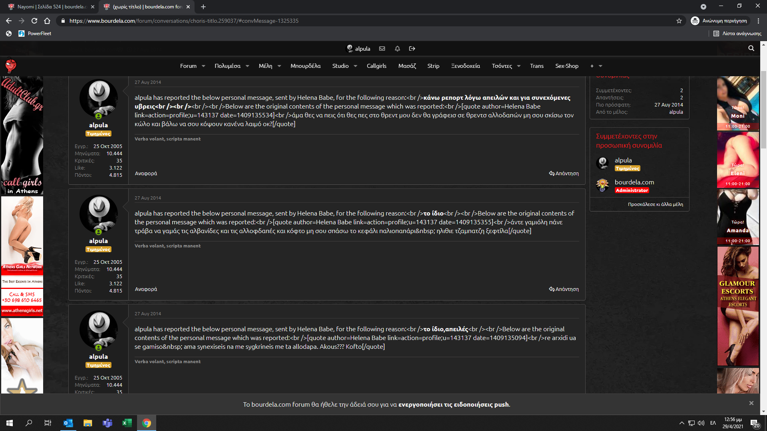
Task: Click the logout icon next to bell
Action: pos(412,49)
